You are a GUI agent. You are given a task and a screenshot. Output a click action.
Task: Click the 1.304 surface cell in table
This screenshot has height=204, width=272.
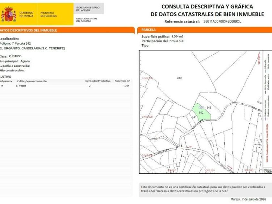click(126, 86)
